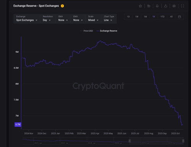Screen dimensions: 191x147
Task: Select the 1W time range
Action: [x=137, y=17]
